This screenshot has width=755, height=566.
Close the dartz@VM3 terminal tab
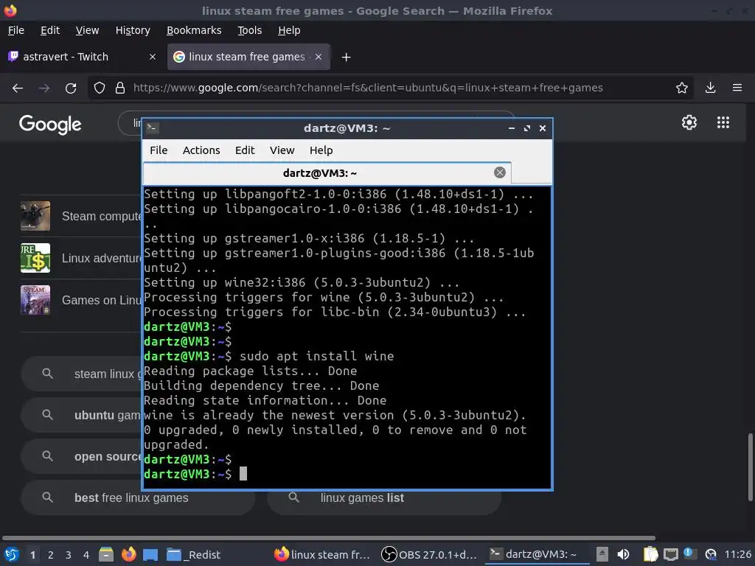500,172
